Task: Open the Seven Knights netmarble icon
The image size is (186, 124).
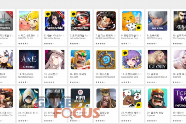Action: (55, 21)
